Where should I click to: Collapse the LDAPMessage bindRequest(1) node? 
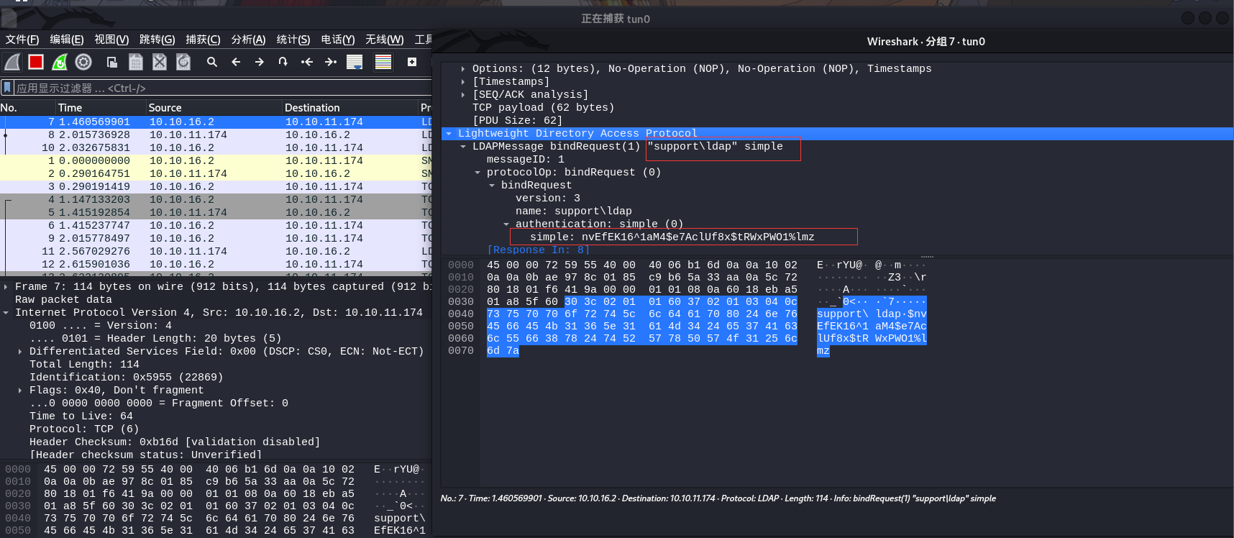pyautogui.click(x=463, y=147)
